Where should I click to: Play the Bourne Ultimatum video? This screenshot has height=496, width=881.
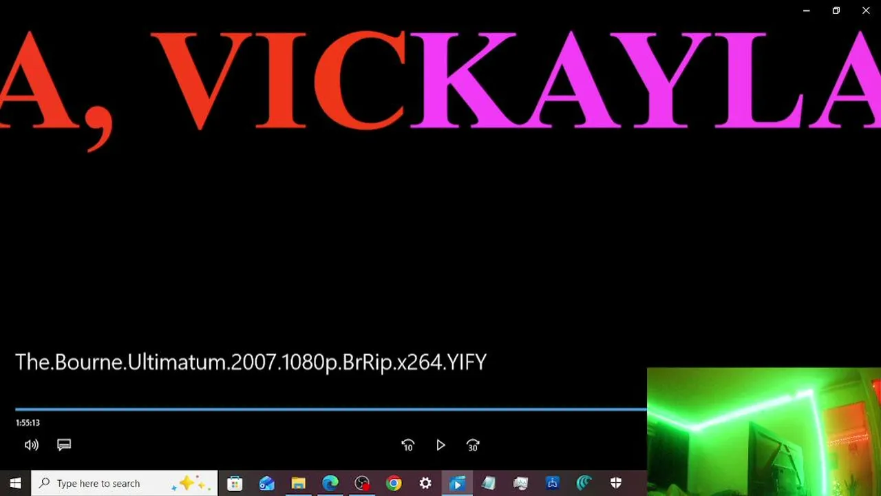click(x=440, y=446)
